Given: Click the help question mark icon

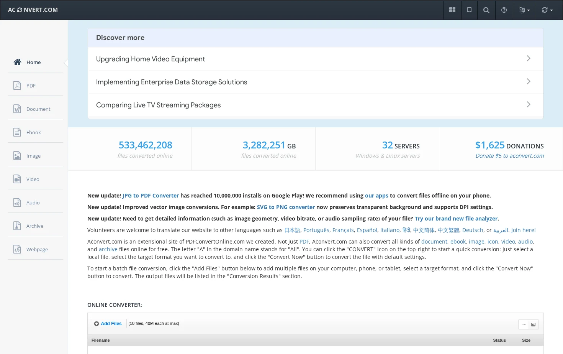Looking at the screenshot, I should pyautogui.click(x=504, y=10).
